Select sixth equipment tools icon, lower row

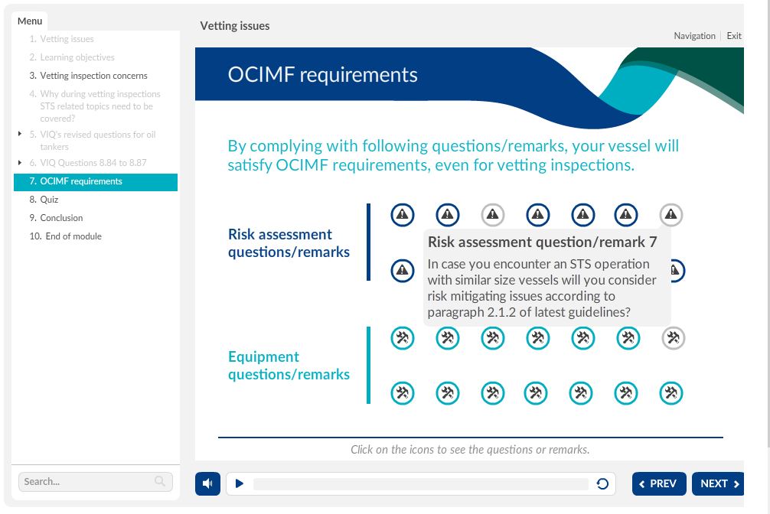tap(626, 392)
